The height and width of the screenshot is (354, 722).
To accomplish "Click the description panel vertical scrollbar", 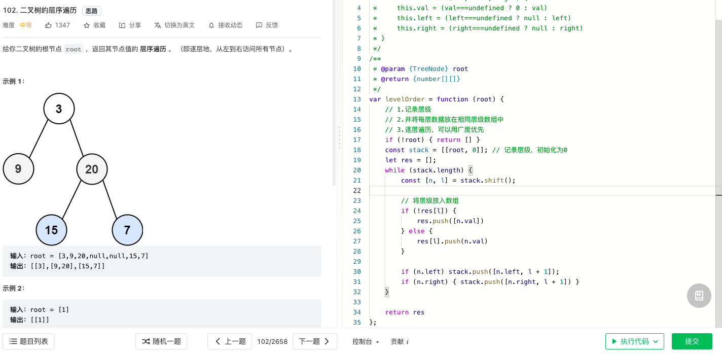I will (x=334, y=94).
